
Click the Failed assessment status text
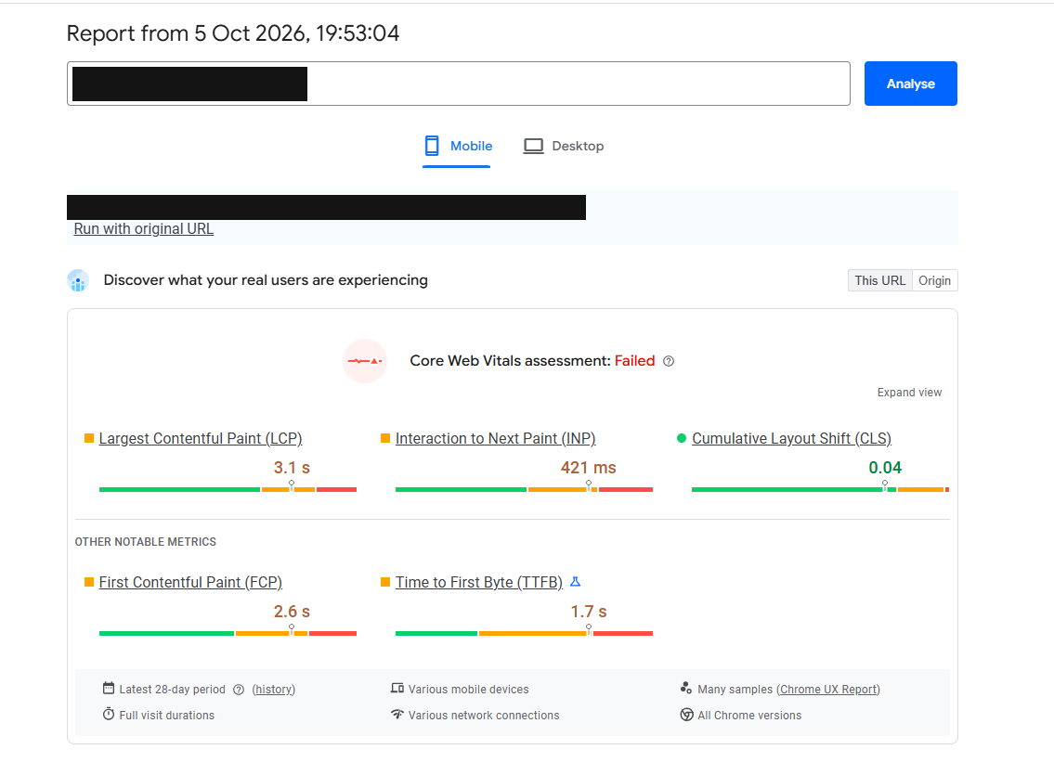tap(634, 362)
